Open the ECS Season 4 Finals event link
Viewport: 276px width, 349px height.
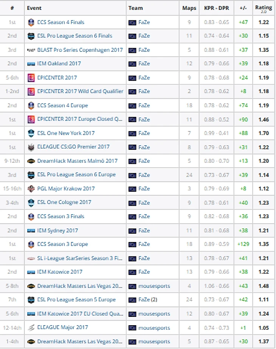coord(61,22)
